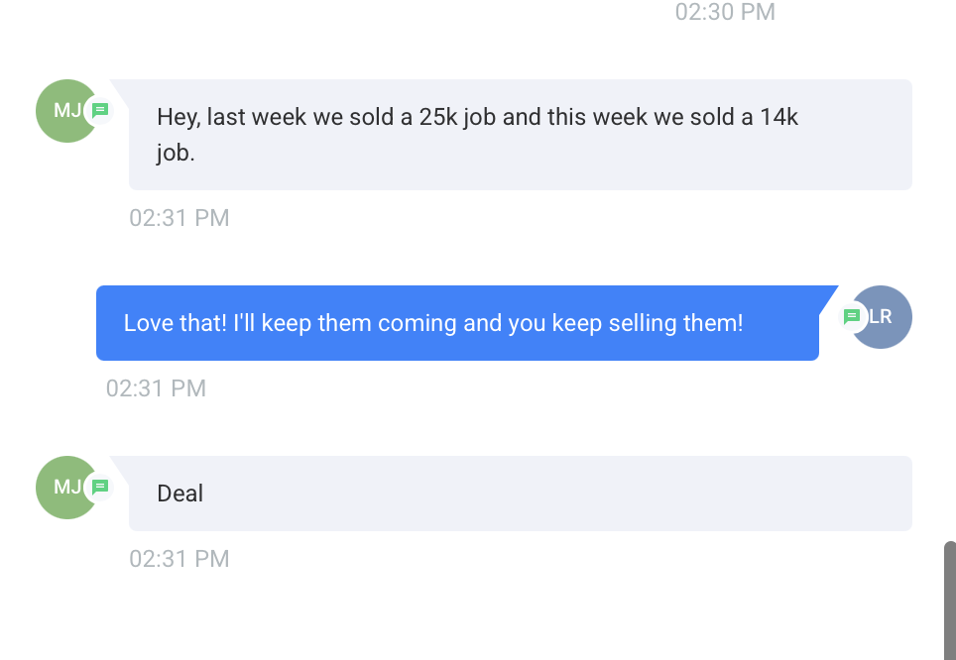956x660 pixels.
Task: Click the timestamp under the blue LR message
Action: [x=157, y=388]
